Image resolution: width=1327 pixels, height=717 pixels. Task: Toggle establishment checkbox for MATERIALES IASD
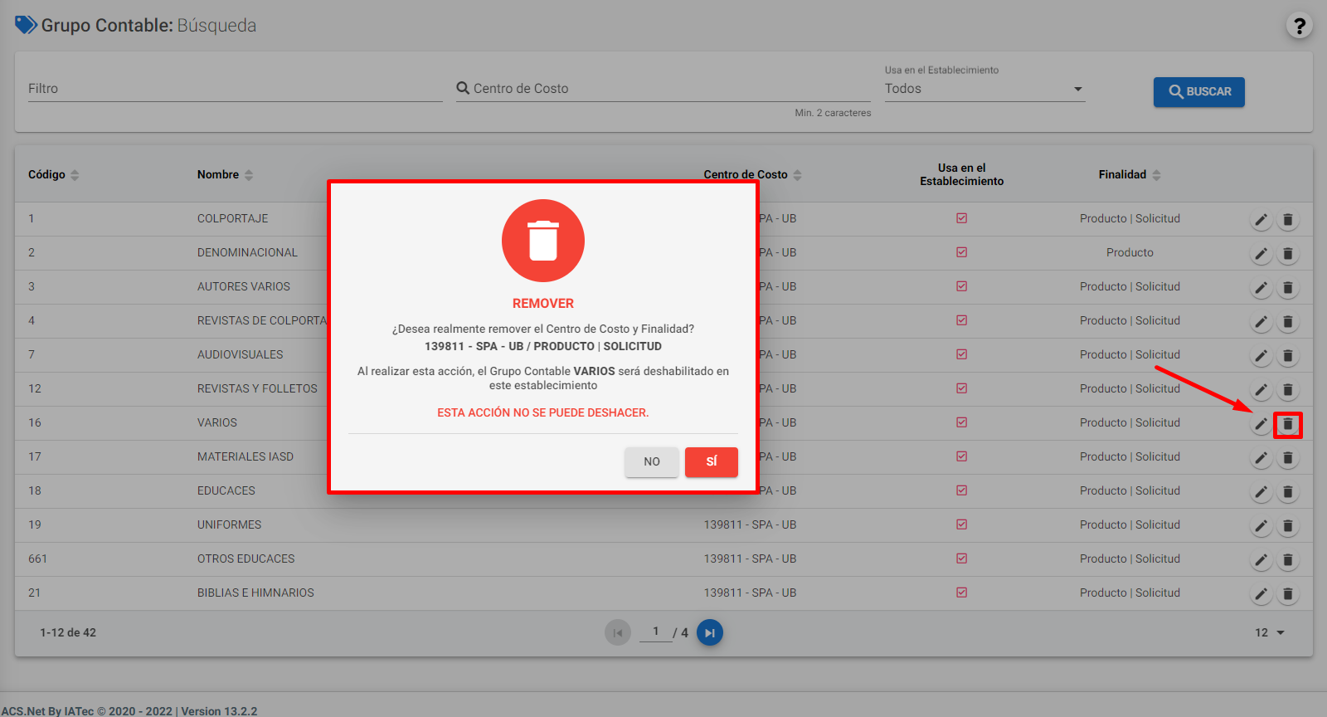(962, 456)
